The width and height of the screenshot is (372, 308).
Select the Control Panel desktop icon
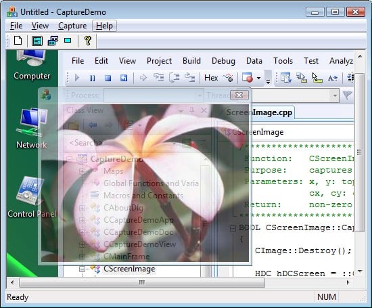click(x=32, y=197)
